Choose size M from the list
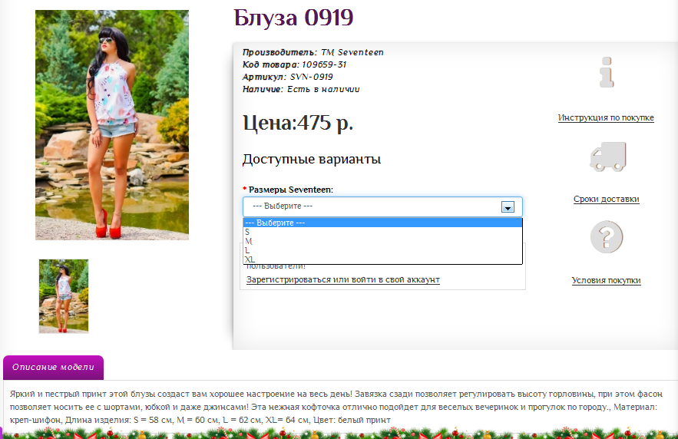The width and height of the screenshot is (678, 439). pyautogui.click(x=382, y=241)
